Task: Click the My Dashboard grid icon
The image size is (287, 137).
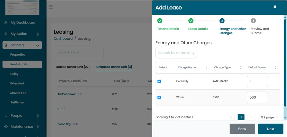Action: 6,23
